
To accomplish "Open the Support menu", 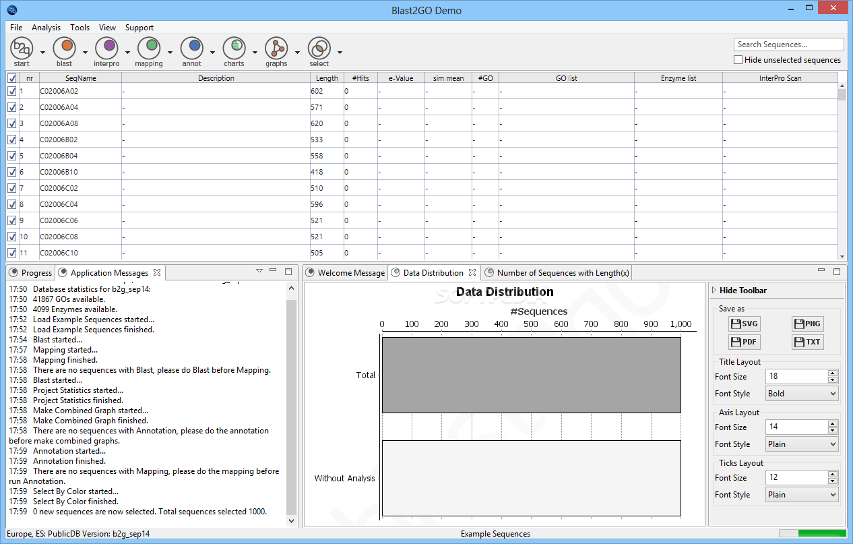I will tap(139, 28).
